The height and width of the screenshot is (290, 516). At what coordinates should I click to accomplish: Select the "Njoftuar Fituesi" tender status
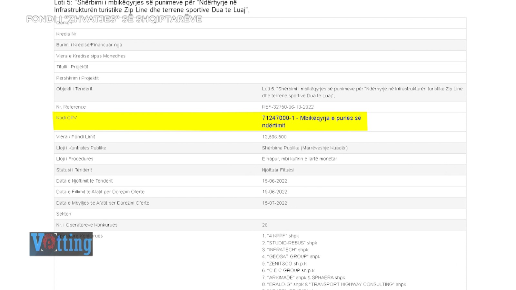278,170
